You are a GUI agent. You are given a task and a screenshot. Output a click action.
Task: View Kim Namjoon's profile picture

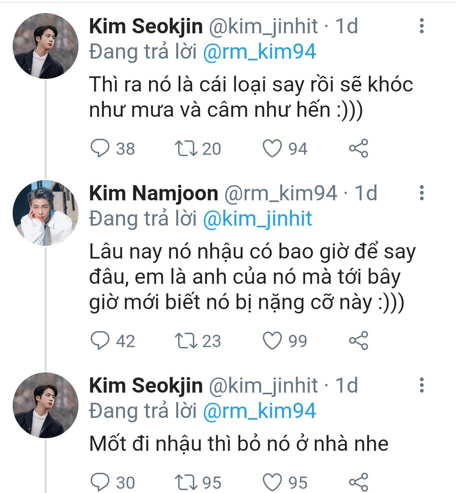(x=46, y=213)
